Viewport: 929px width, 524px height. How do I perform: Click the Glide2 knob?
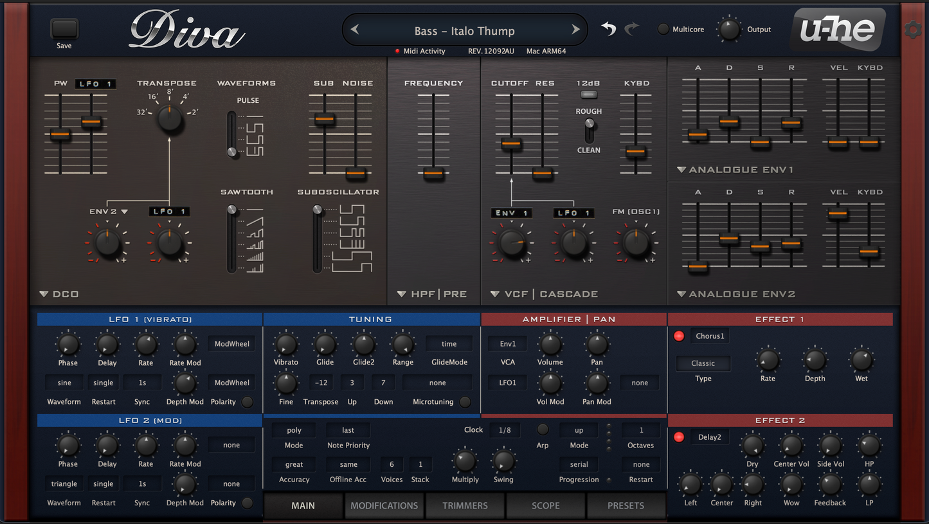coord(364,345)
